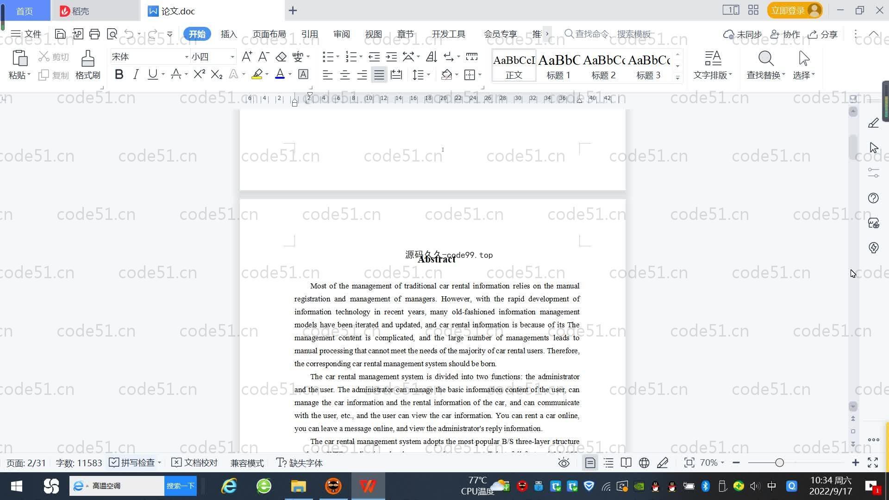This screenshot has height=500, width=889.
Task: Expand the styles gallery
Action: click(x=677, y=77)
